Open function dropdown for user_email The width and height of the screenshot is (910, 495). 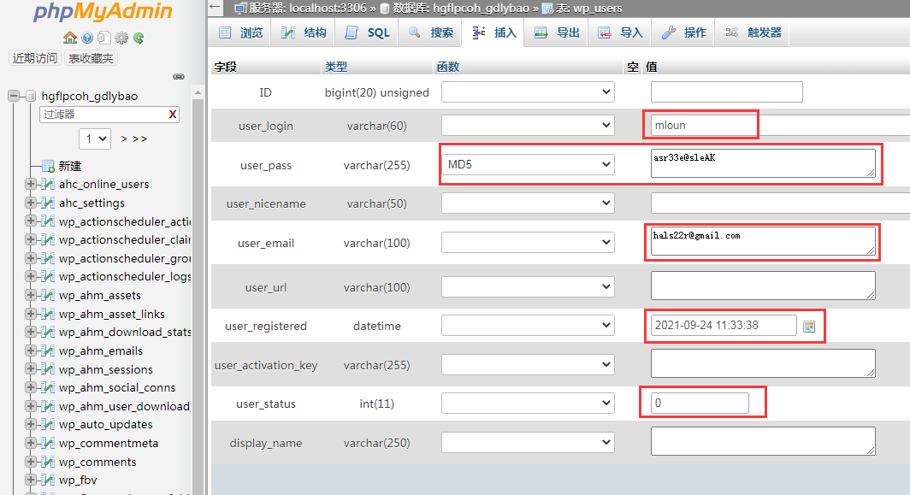(x=528, y=243)
